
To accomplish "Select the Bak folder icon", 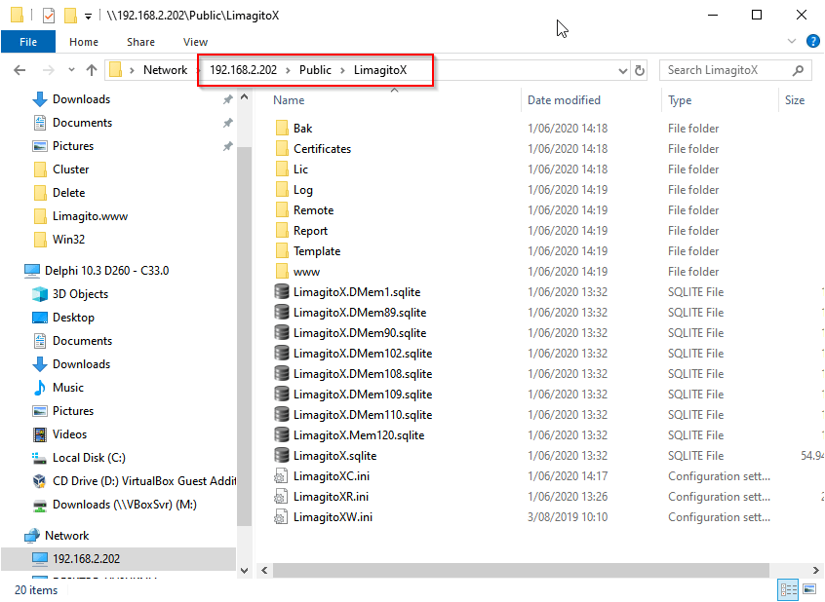I will coord(282,128).
